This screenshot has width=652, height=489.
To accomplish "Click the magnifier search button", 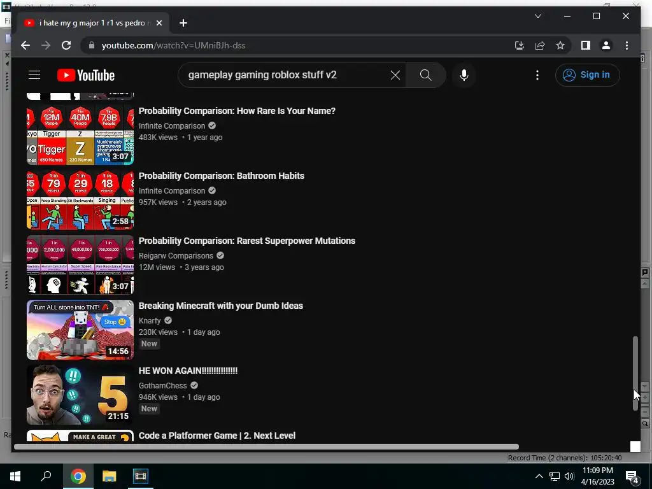I will click(425, 75).
